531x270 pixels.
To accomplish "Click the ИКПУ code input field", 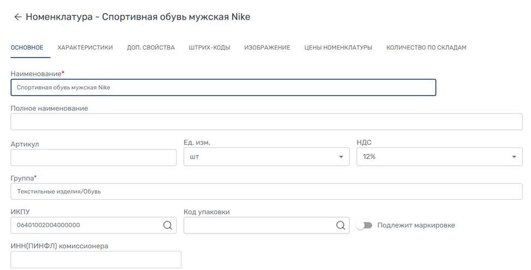I will (x=85, y=225).
